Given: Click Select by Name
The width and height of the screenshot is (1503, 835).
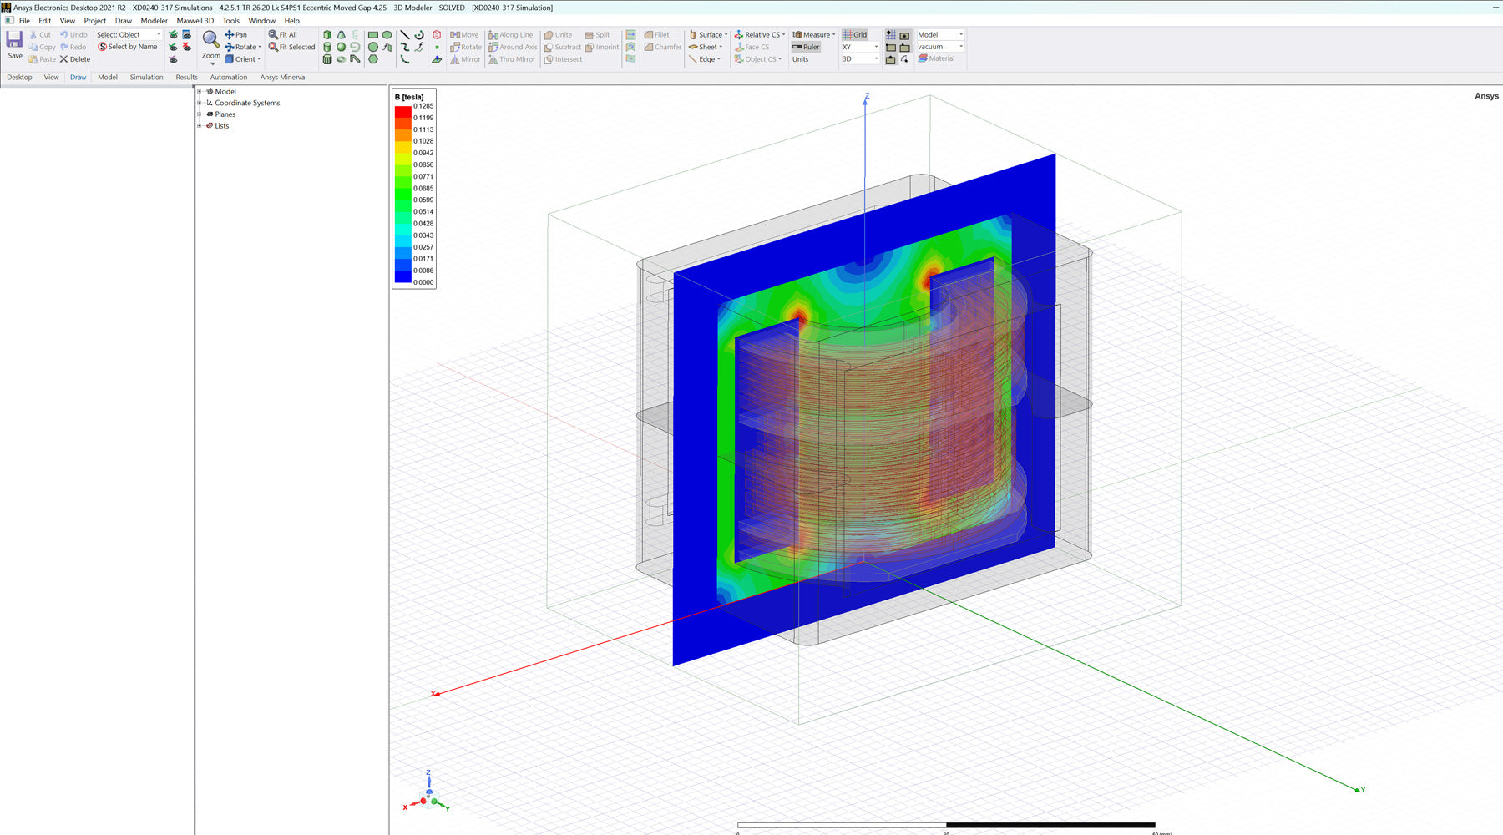Looking at the screenshot, I should pyautogui.click(x=128, y=47).
